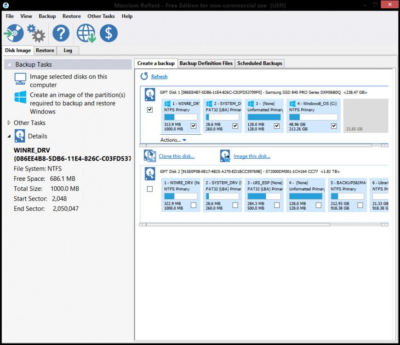The image size is (400, 345).
Task: Open the Actions dropdown under Disk 1
Action: (x=173, y=140)
